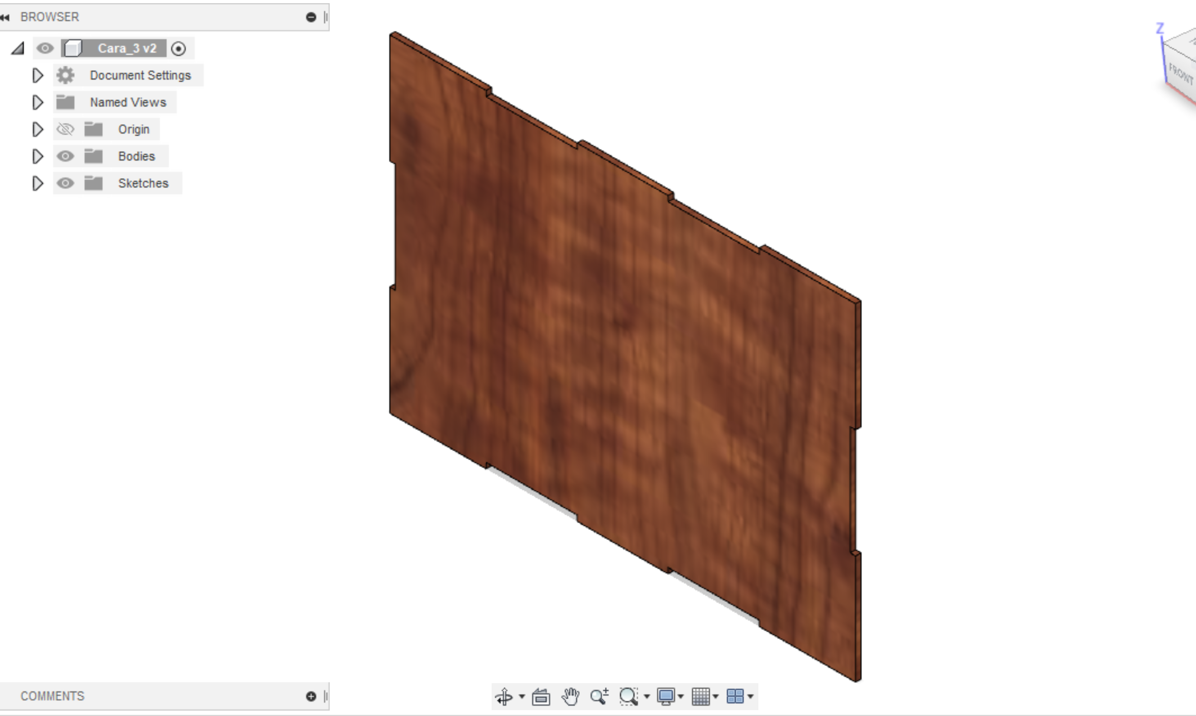Click the Look At tool icon

click(541, 697)
